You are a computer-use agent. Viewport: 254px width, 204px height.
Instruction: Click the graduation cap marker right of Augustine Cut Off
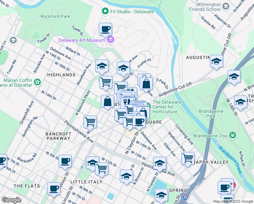(234, 77)
